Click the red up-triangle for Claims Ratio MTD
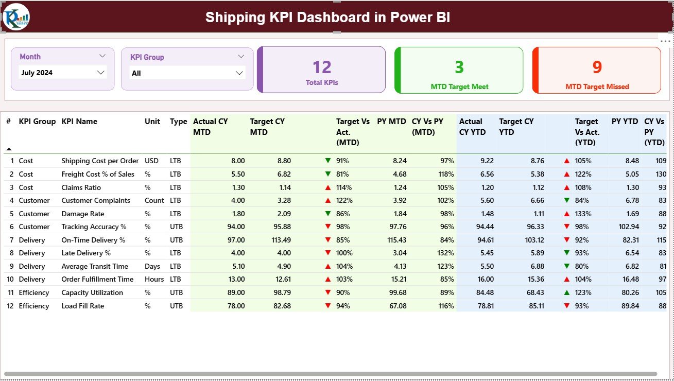Image resolution: width=674 pixels, height=381 pixels. [x=329, y=187]
